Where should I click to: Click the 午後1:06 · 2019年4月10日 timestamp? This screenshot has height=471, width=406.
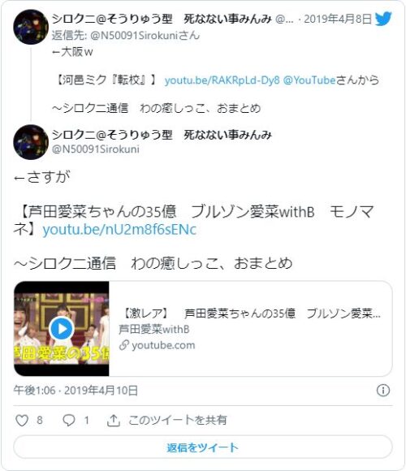(x=76, y=390)
